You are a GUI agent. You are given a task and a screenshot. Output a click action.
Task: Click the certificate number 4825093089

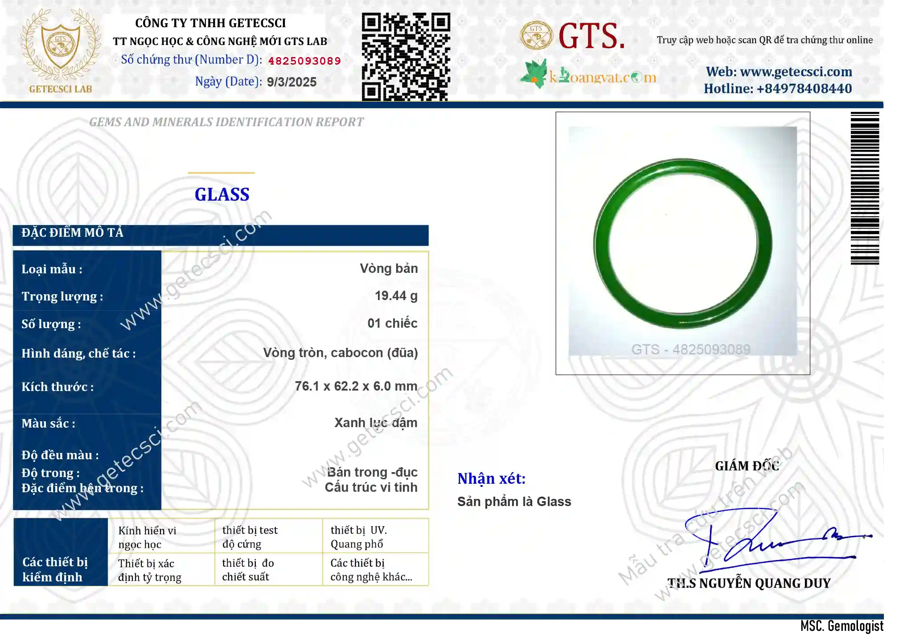pos(304,61)
